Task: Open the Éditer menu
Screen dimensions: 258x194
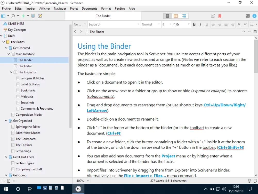Action: [19, 9]
